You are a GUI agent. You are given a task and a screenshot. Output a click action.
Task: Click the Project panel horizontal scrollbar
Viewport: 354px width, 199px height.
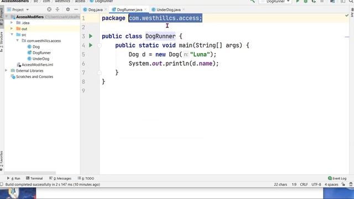tap(30, 173)
